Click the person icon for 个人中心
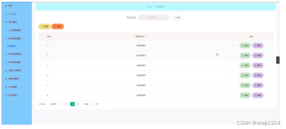This screenshot has width=286, height=129. click(x=6, y=14)
